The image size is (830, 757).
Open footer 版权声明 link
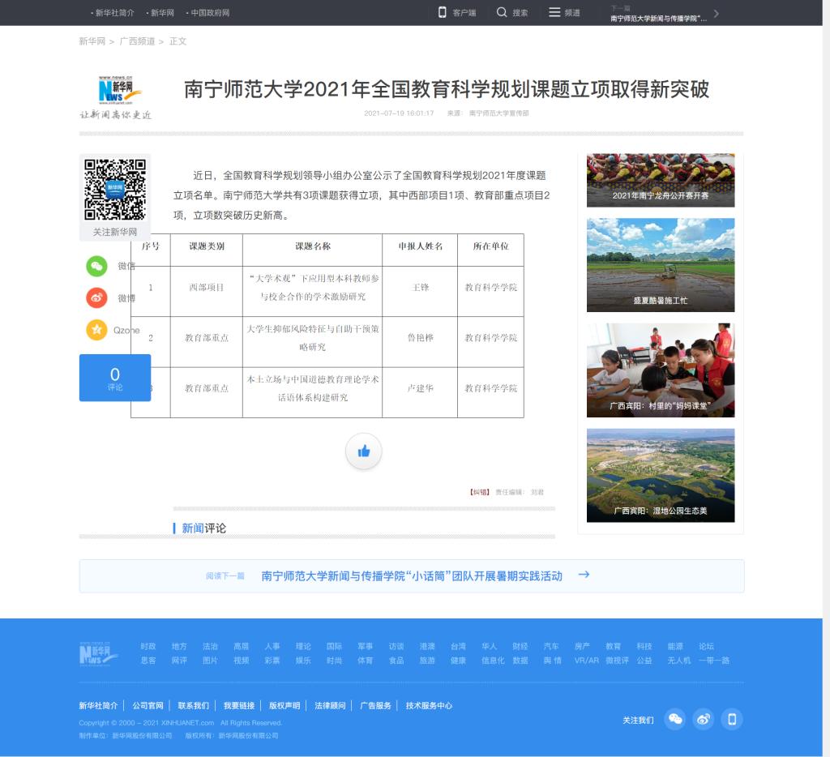pos(285,706)
